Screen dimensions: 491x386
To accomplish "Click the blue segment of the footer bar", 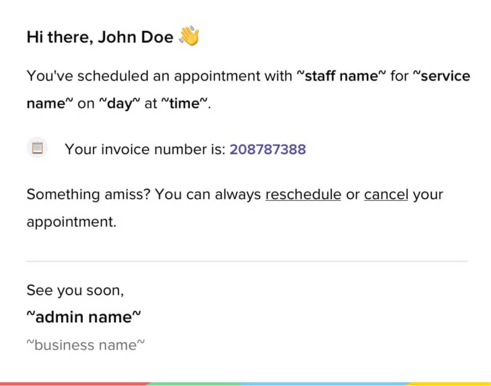I will [x=325, y=384].
